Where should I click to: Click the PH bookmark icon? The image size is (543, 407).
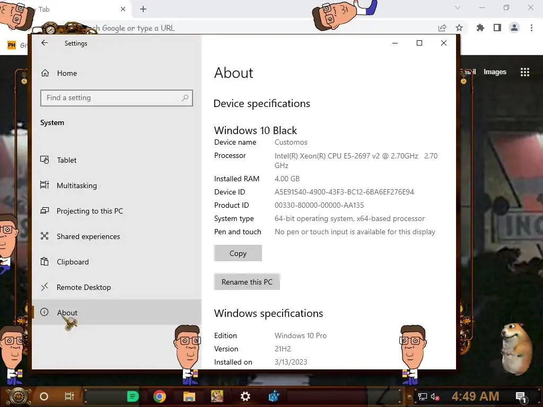[x=12, y=45]
